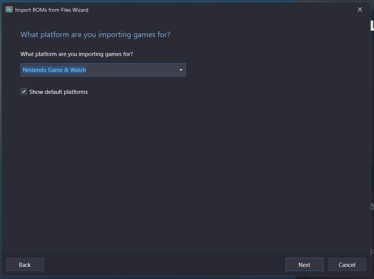Click the footer bar between Back and Next

pyautogui.click(x=165, y=265)
